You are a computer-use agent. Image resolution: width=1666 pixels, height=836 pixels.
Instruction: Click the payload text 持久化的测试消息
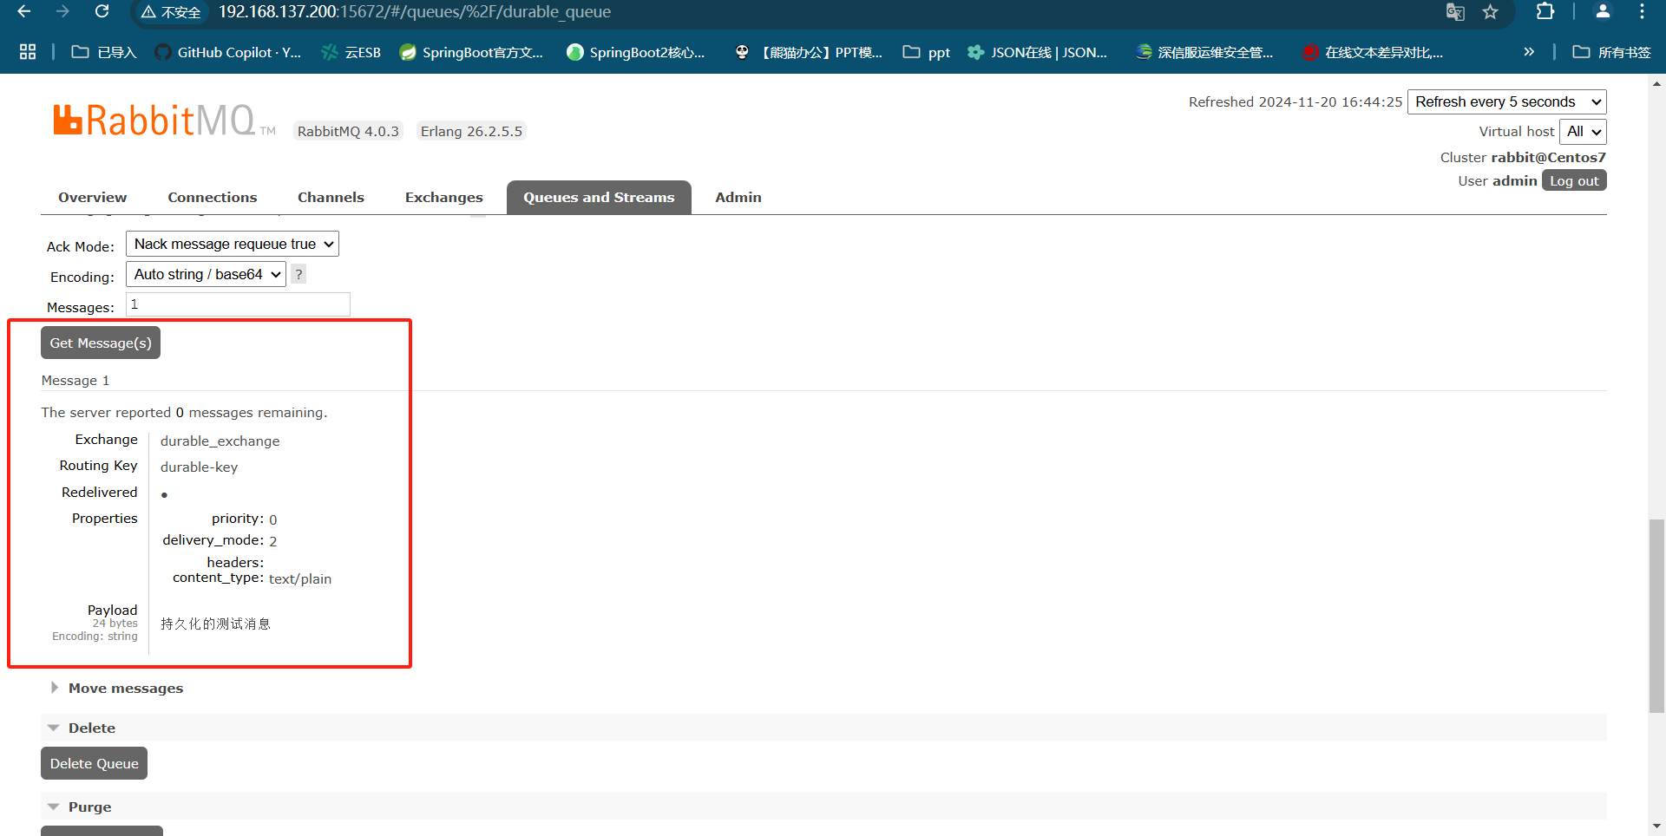point(215,624)
